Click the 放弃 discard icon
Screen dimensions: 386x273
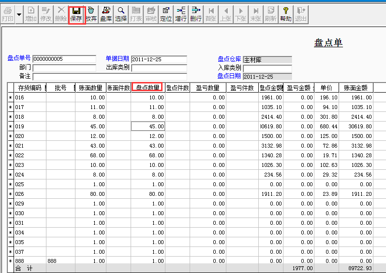click(91, 14)
